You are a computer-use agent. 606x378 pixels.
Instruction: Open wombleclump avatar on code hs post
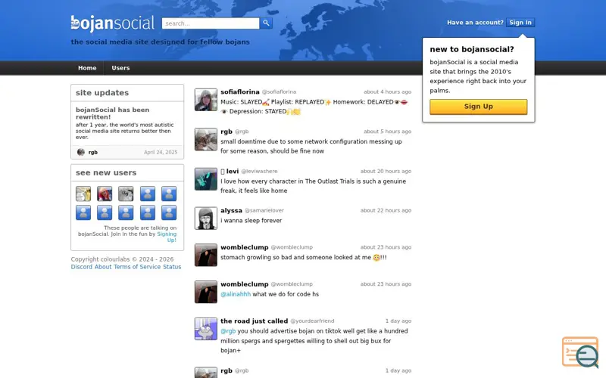tap(205, 292)
